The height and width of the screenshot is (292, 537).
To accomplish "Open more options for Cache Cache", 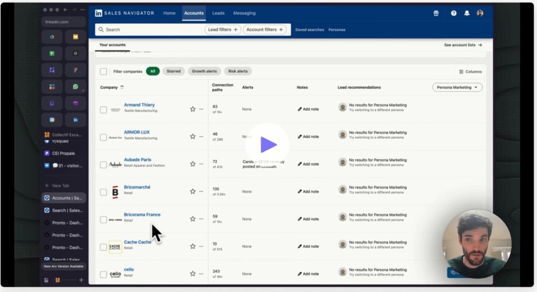I will [201, 246].
